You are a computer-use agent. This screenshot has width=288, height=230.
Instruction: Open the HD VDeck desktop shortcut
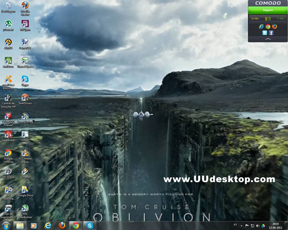pos(8,173)
